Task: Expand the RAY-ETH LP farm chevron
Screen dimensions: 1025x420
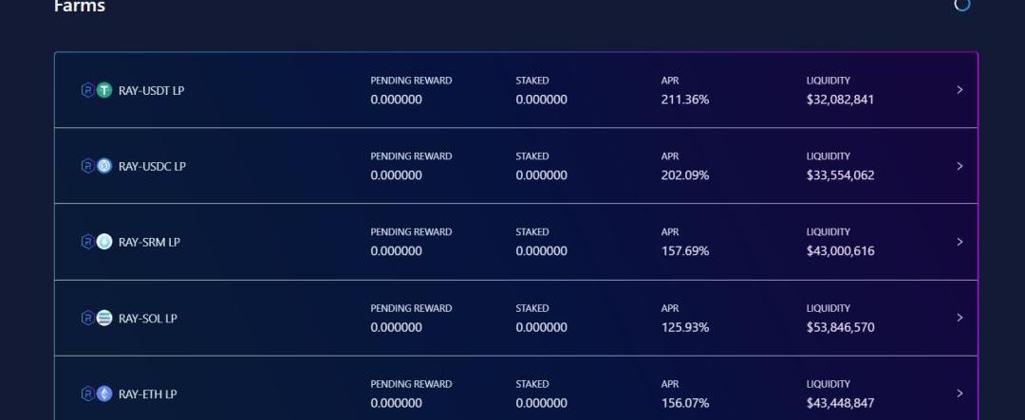Action: click(x=960, y=393)
